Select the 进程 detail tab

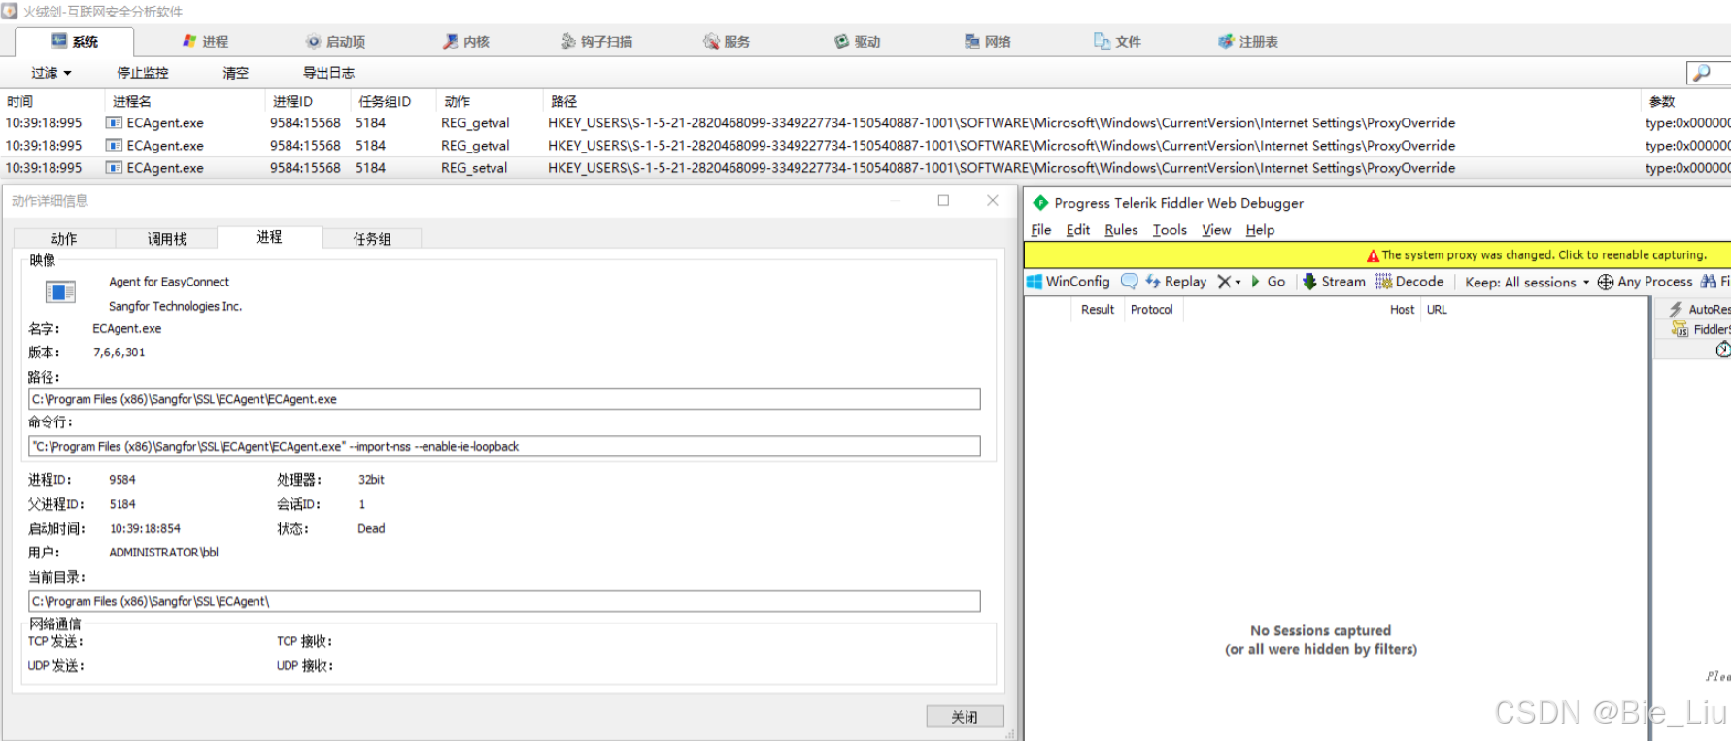click(x=269, y=237)
